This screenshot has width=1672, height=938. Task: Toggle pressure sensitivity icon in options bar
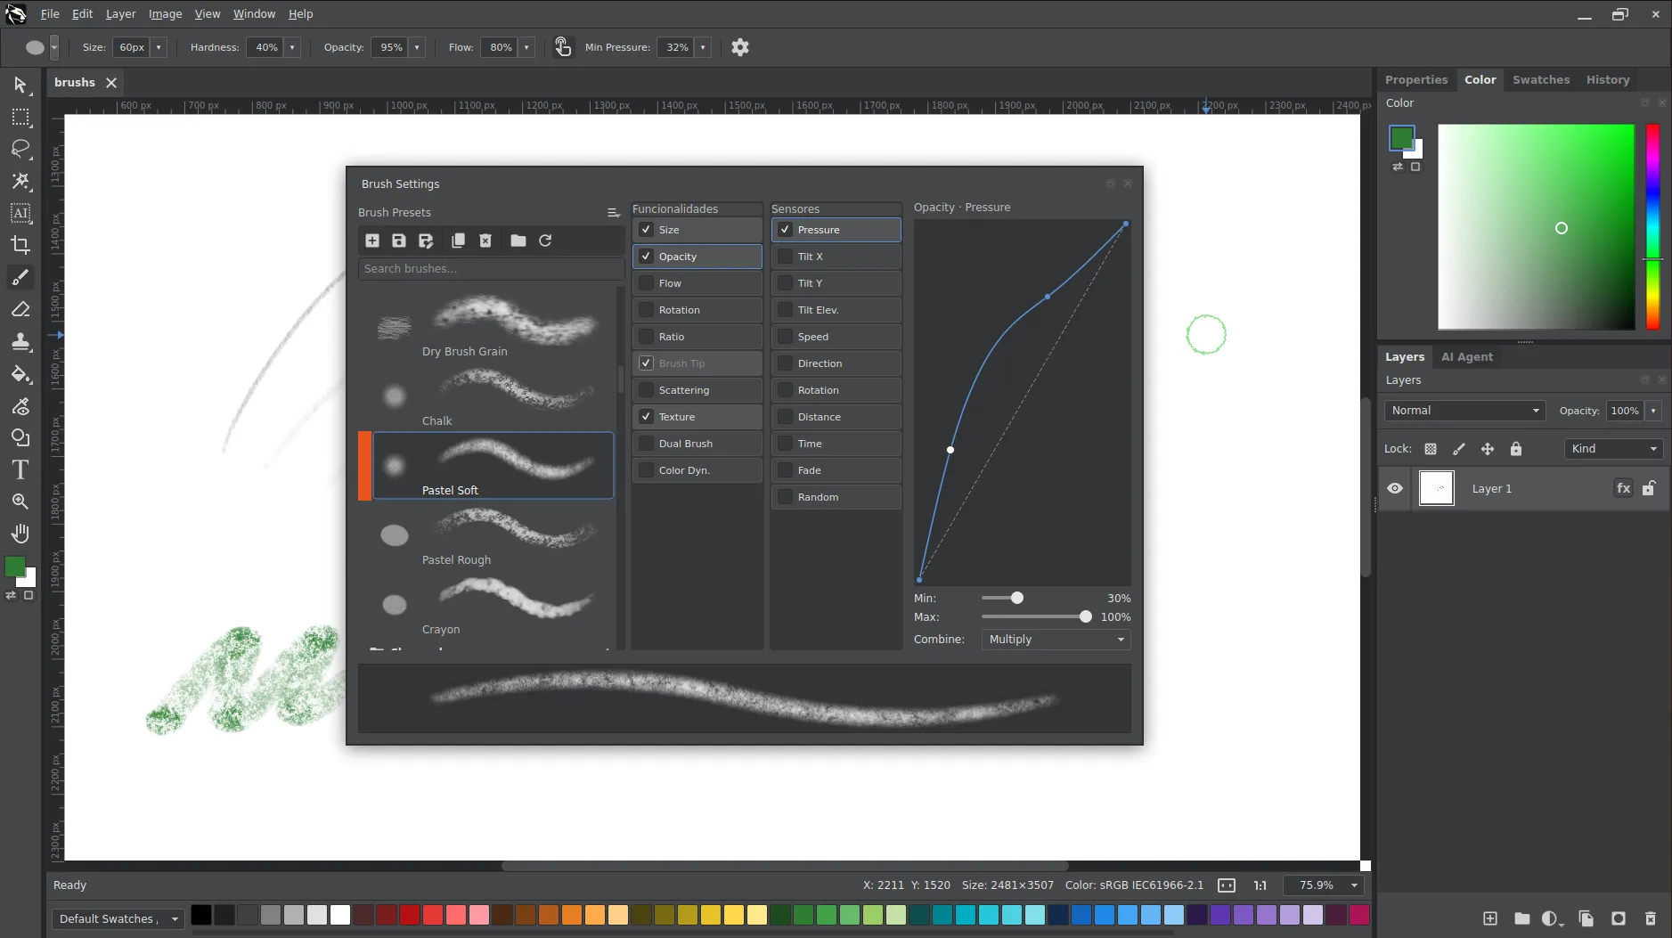[563, 47]
